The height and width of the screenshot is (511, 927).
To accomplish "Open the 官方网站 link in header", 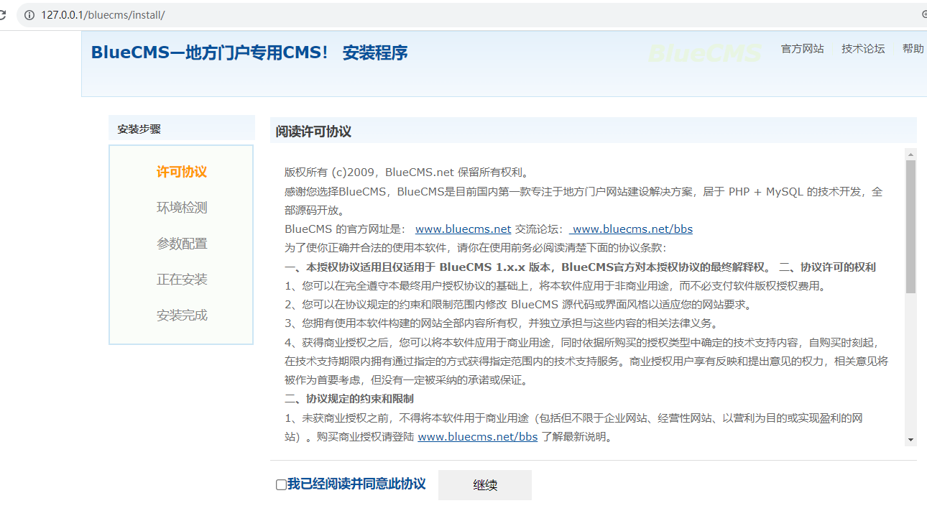I will click(x=803, y=49).
